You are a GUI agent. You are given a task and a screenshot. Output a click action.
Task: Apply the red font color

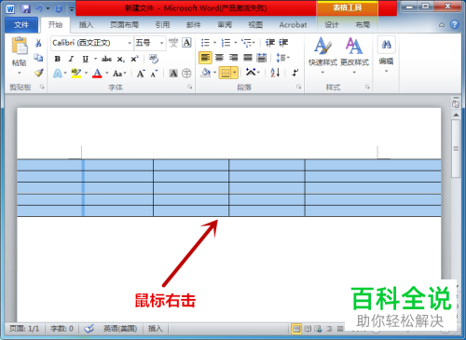(x=97, y=74)
